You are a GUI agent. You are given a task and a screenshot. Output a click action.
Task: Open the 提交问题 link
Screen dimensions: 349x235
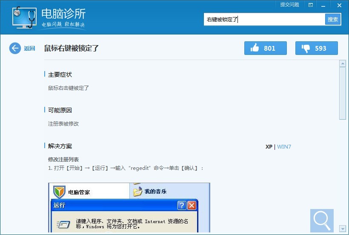point(289,5)
